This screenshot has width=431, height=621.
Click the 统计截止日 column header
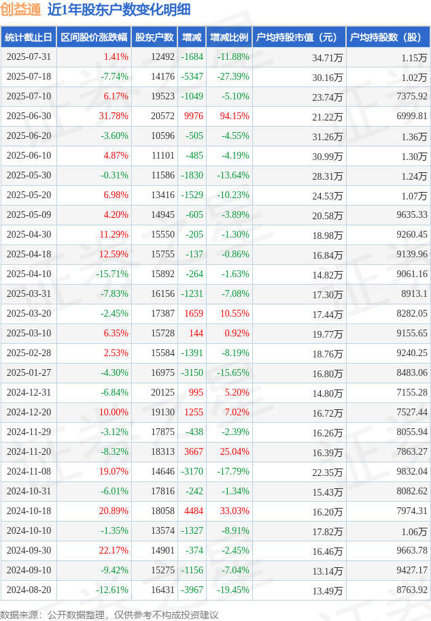pos(29,37)
